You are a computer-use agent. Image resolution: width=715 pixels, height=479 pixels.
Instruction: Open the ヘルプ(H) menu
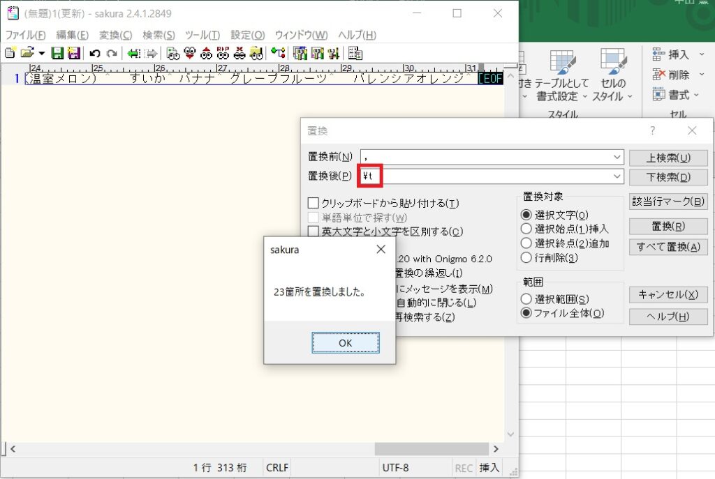pyautogui.click(x=357, y=35)
